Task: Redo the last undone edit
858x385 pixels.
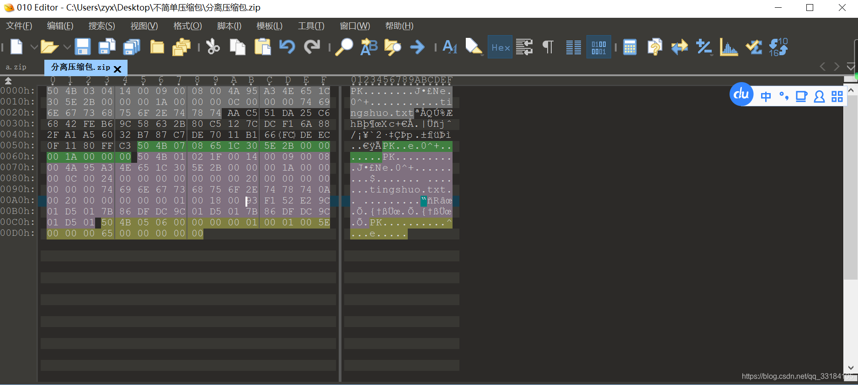Action: [312, 47]
